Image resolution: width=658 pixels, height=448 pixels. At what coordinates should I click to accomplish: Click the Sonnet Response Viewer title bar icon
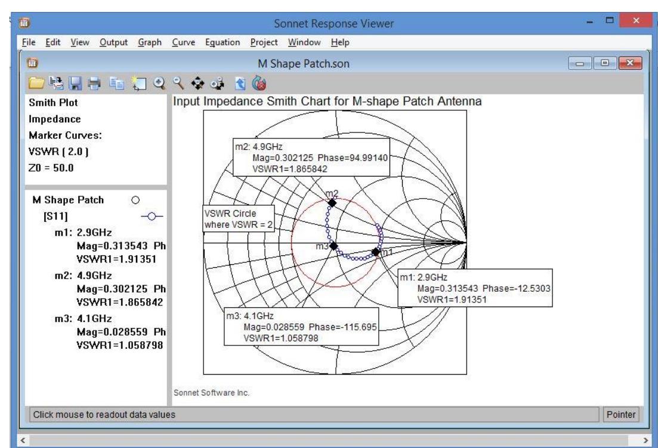24,23
